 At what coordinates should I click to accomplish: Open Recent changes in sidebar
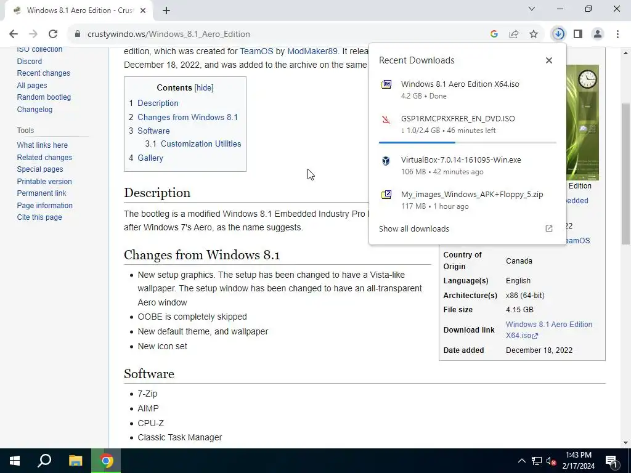[x=44, y=73]
